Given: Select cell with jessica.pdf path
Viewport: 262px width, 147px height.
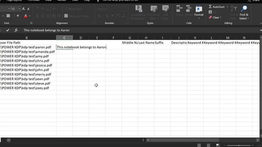Looking at the screenshot, I should click(x=28, y=65).
